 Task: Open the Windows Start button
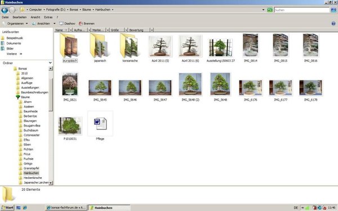click(x=7, y=208)
